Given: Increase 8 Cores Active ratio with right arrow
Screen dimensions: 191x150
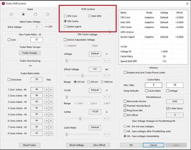Looking at the screenshot, I should tap(51, 133).
